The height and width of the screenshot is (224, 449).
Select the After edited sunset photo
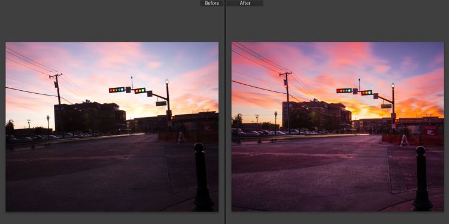[x=338, y=127]
